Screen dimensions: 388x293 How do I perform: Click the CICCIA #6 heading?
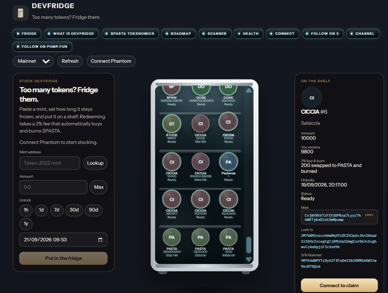tap(314, 112)
